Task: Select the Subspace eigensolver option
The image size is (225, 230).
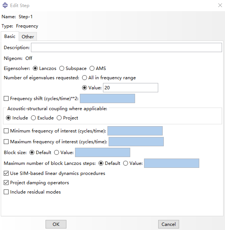Action: [x=62, y=68]
